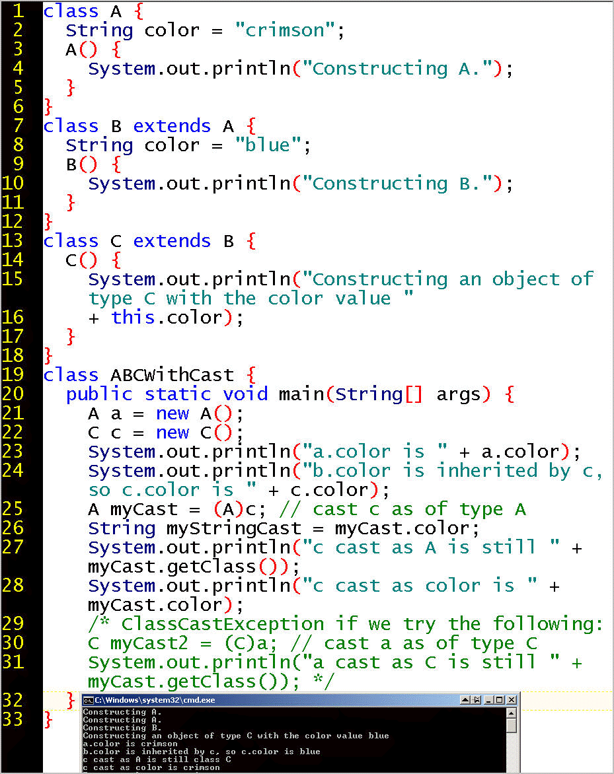
Task: Click the "Constructing A." string in code
Action: click(397, 69)
